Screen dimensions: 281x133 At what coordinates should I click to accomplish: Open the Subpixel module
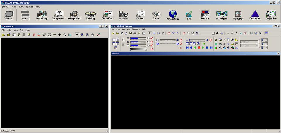[238, 15]
